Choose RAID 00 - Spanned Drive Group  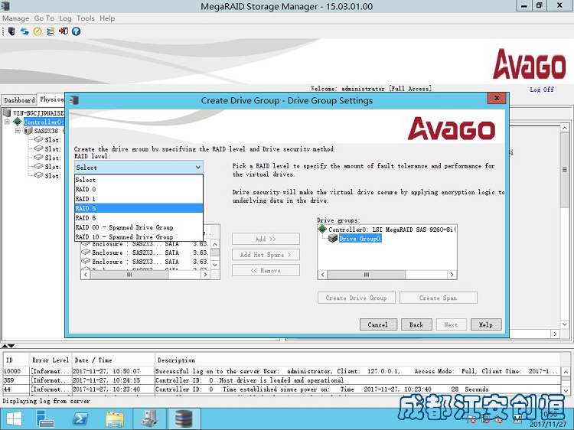pos(139,227)
